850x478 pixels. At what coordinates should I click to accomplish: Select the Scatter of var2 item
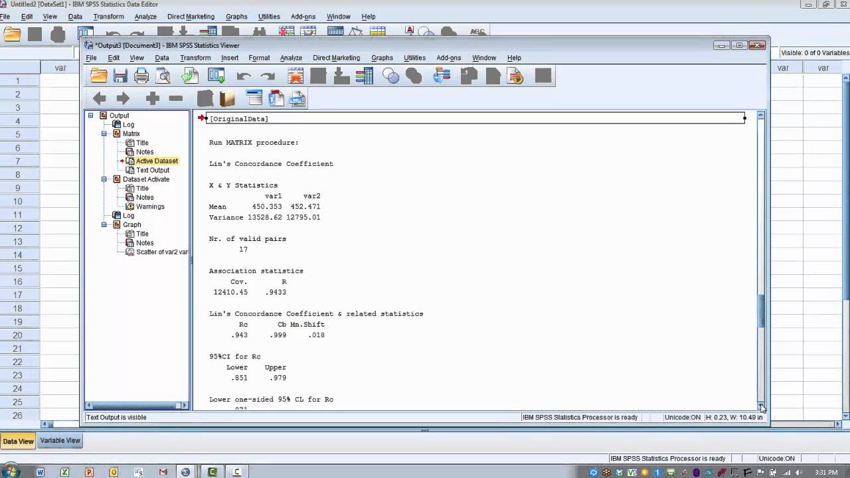click(x=162, y=252)
